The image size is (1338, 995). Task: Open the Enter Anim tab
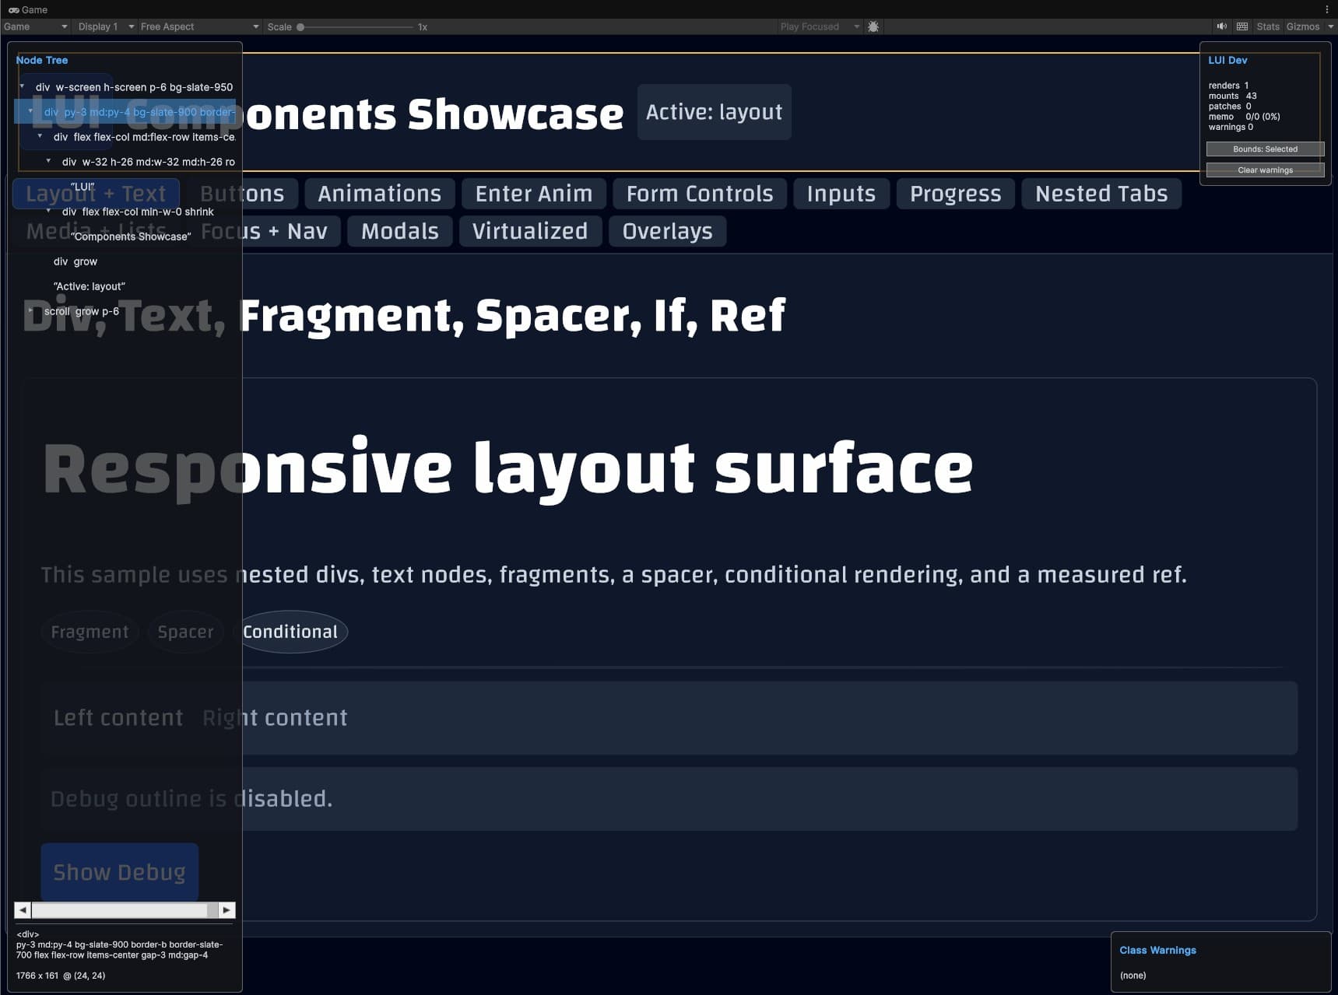[534, 193]
